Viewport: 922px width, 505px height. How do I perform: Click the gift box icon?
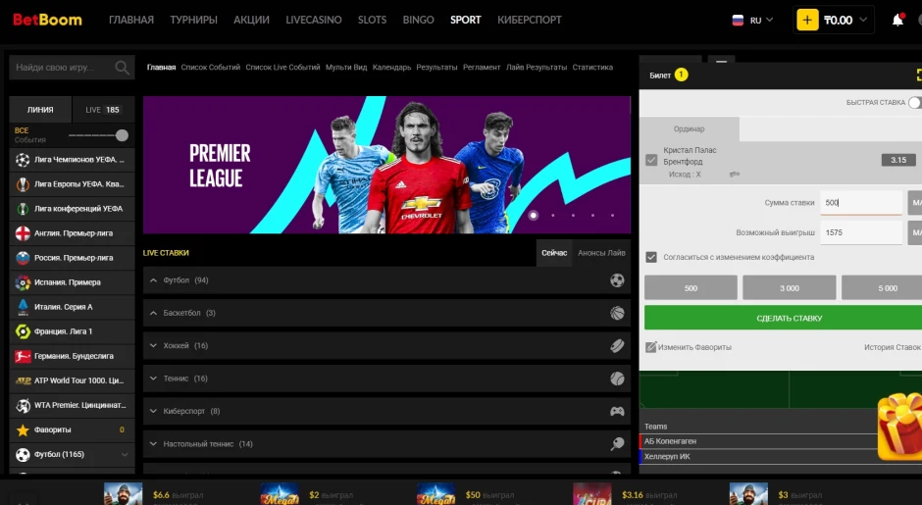pos(899,427)
